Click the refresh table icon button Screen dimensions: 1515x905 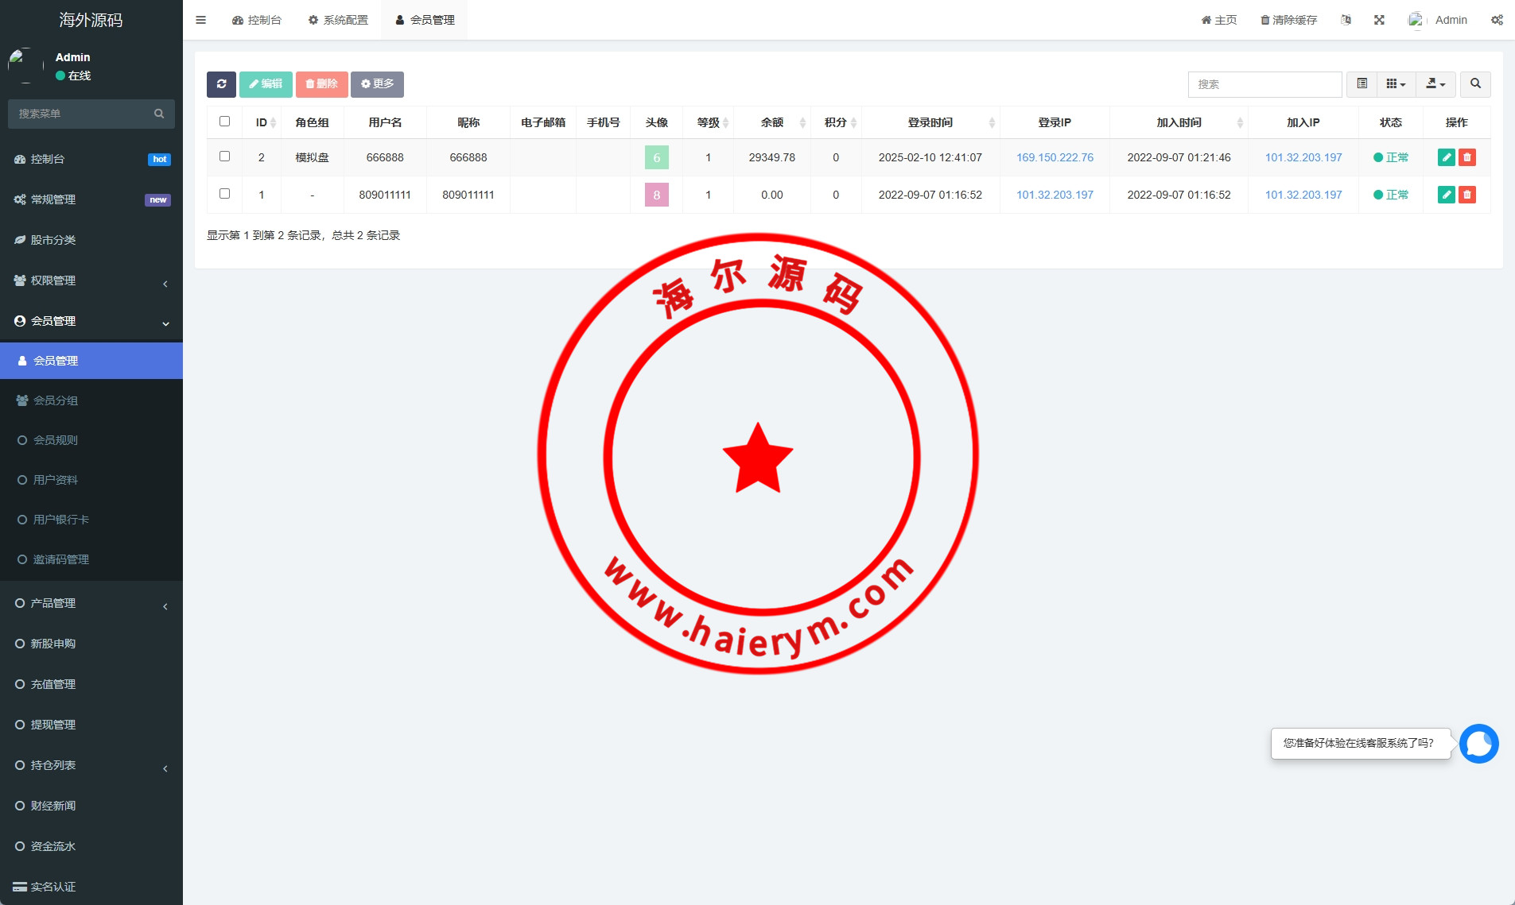click(x=221, y=84)
